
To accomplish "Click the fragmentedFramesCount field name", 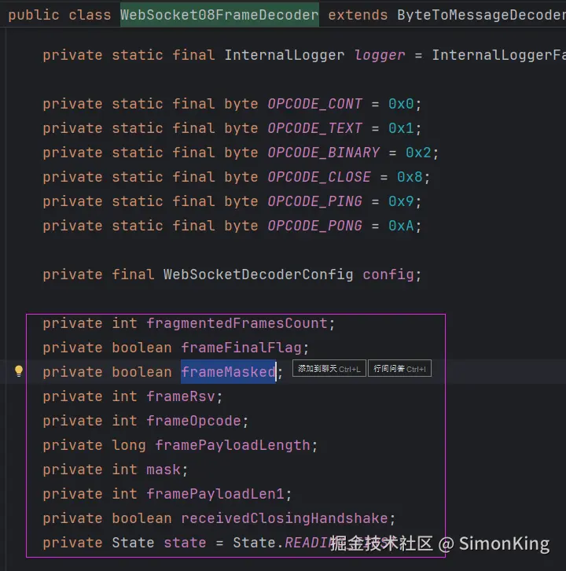I will [237, 323].
